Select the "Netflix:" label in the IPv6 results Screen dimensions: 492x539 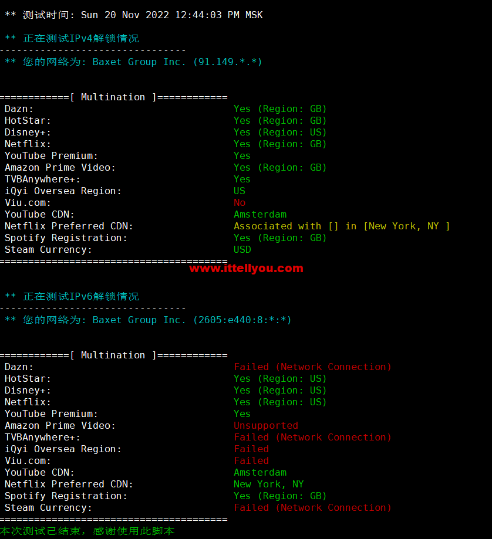coord(28,402)
